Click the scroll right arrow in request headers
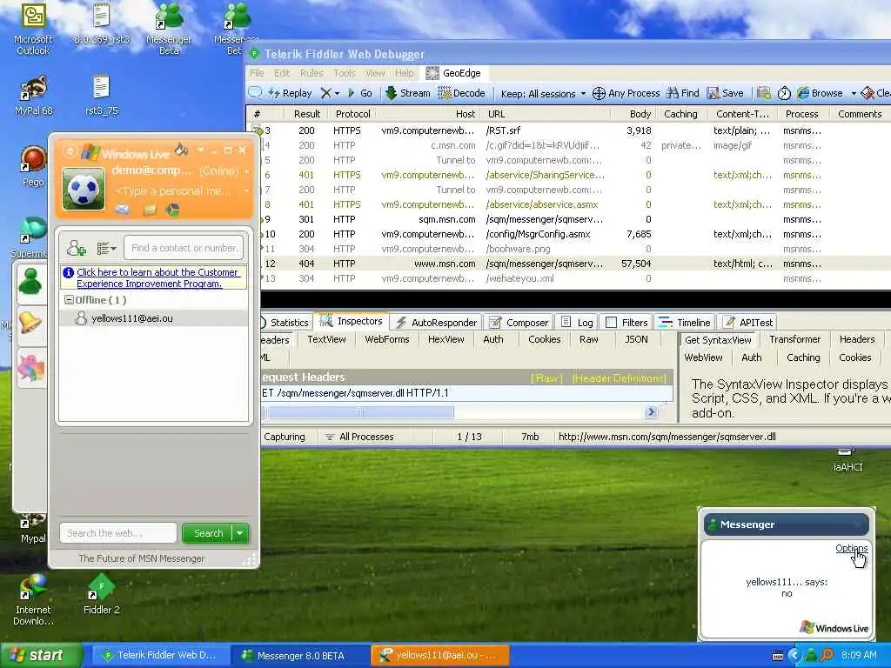The image size is (891, 668). 651,411
